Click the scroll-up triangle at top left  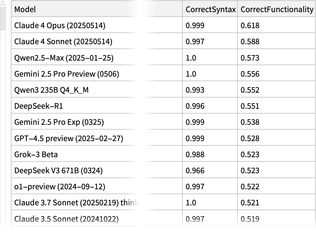[x=3, y=3]
